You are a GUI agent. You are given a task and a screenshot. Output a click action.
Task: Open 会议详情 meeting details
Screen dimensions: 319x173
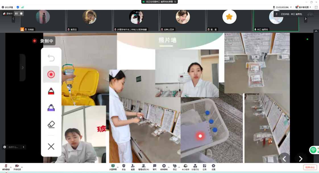coord(7,7)
